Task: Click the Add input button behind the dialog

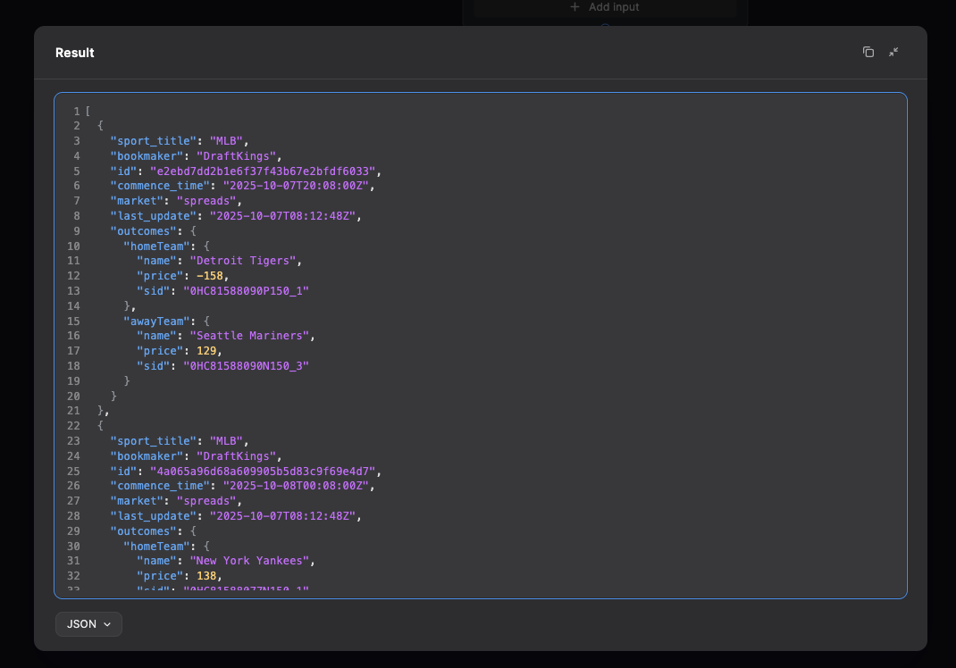Action: tap(604, 7)
